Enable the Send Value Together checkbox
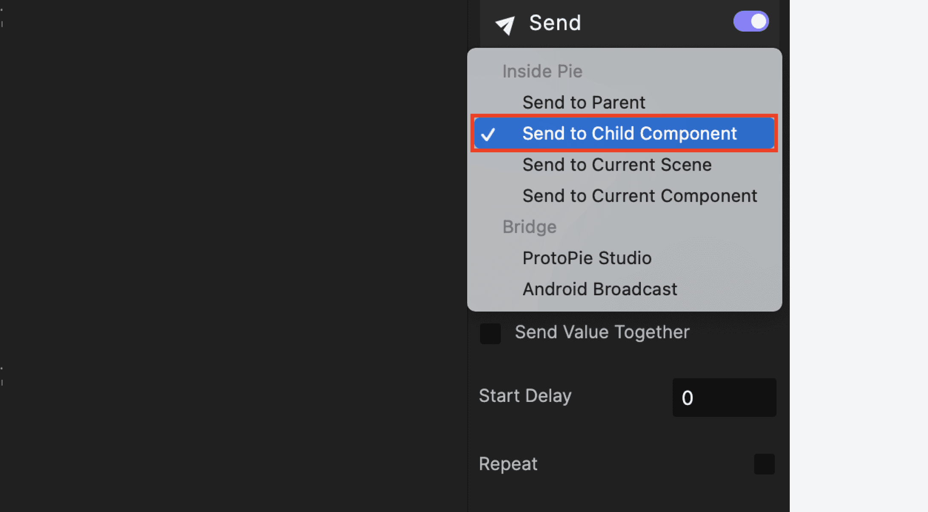Screen dimensions: 928x512 pos(490,334)
